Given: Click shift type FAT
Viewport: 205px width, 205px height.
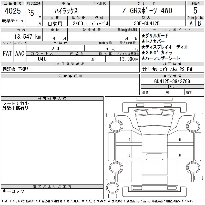Looking at the screenshot, I should click(x=7, y=53).
